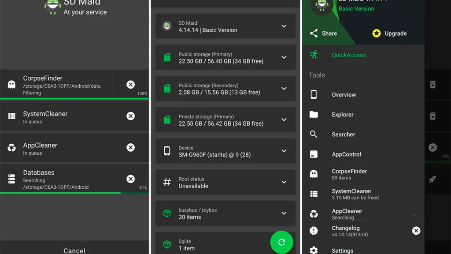
Task: Click the lower trash icon behind the drawer
Action: (x=433, y=116)
